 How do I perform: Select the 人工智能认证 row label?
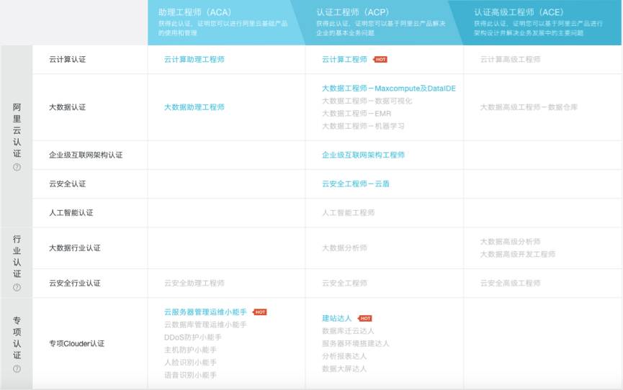[71, 213]
